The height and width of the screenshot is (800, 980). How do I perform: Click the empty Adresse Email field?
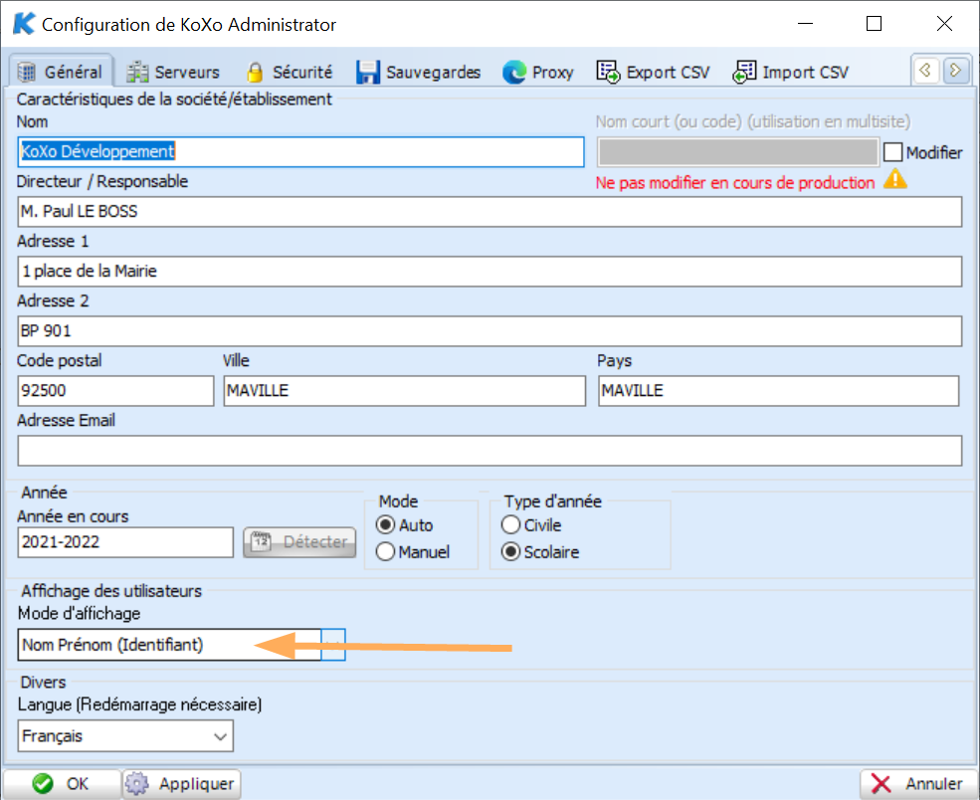[x=490, y=451]
